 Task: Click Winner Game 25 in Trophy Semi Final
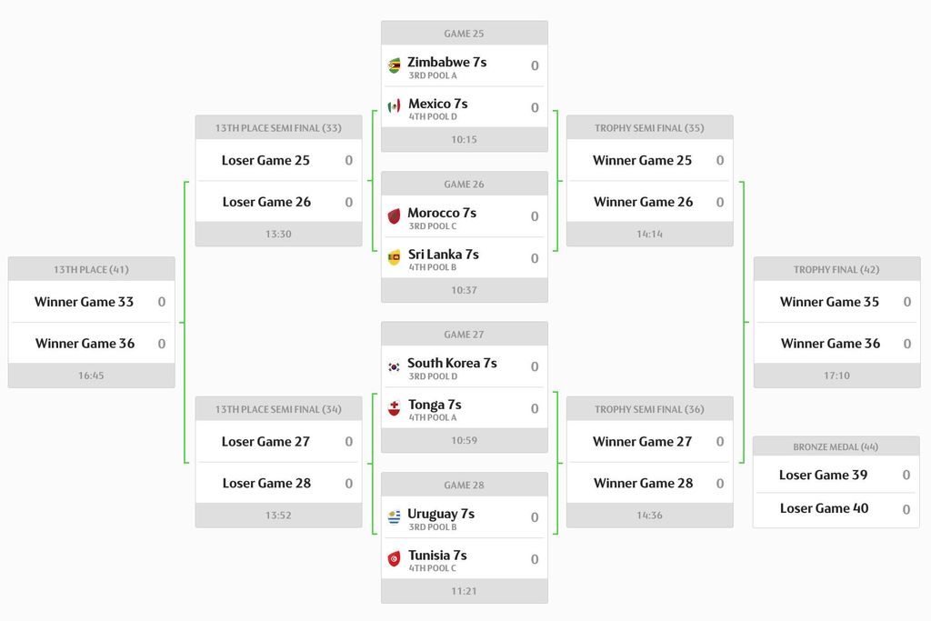point(642,160)
